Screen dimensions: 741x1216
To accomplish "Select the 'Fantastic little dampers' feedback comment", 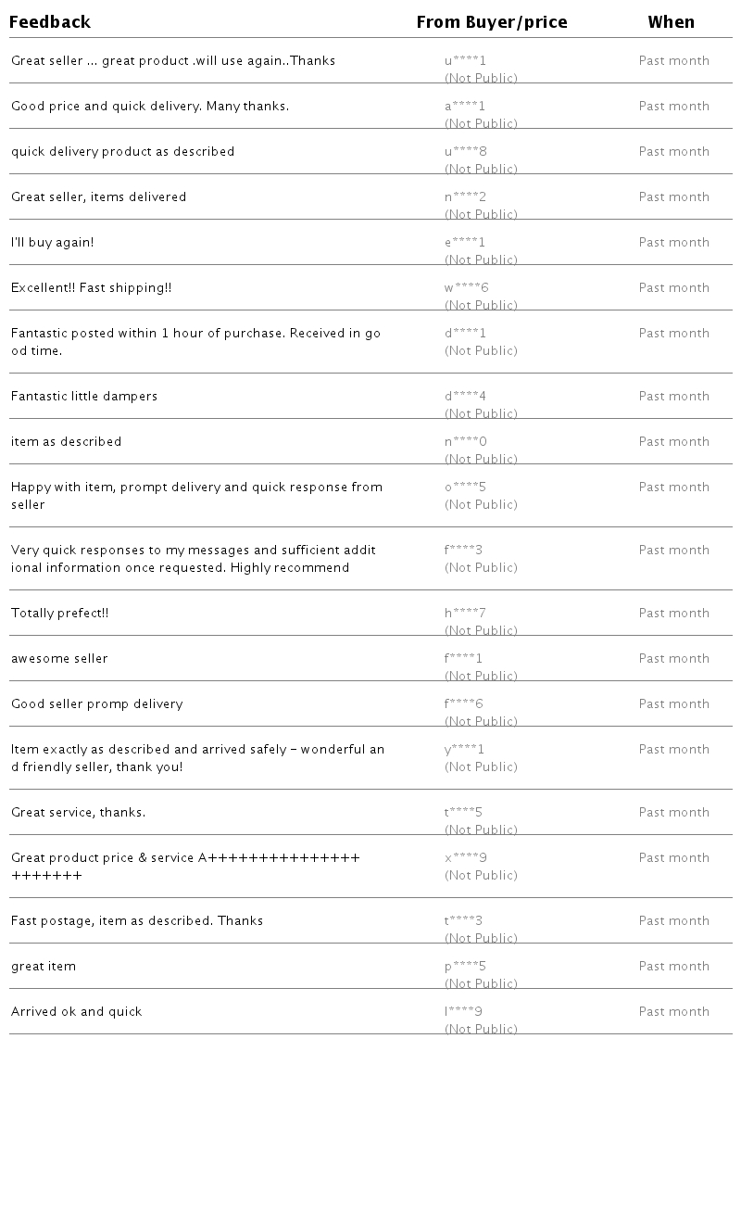I will [x=84, y=397].
